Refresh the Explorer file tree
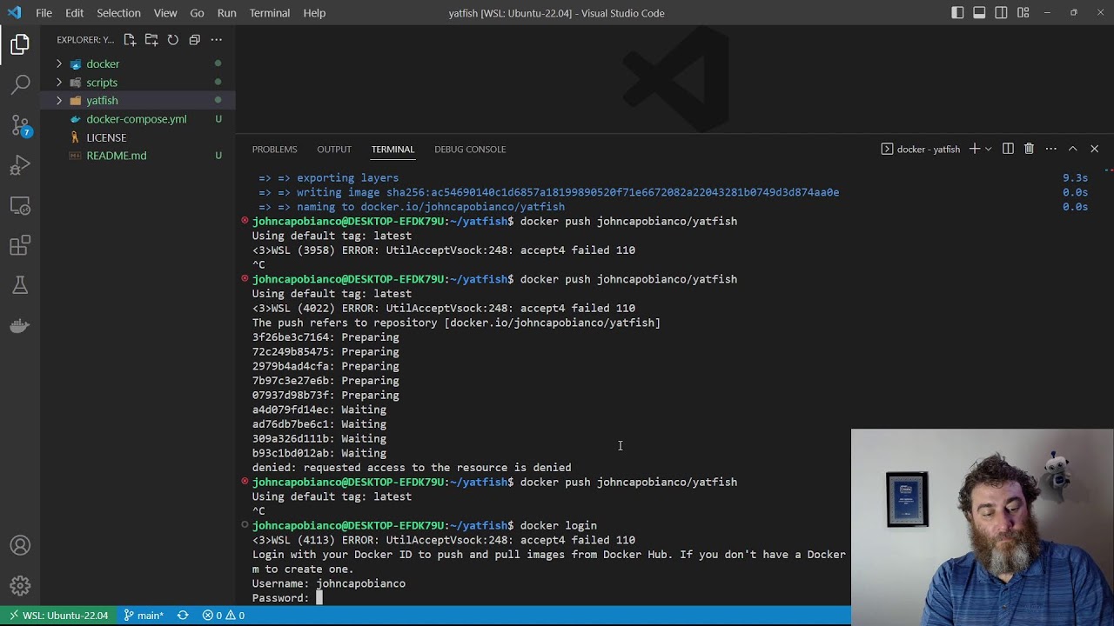Viewport: 1114px width, 626px height. 173,39
